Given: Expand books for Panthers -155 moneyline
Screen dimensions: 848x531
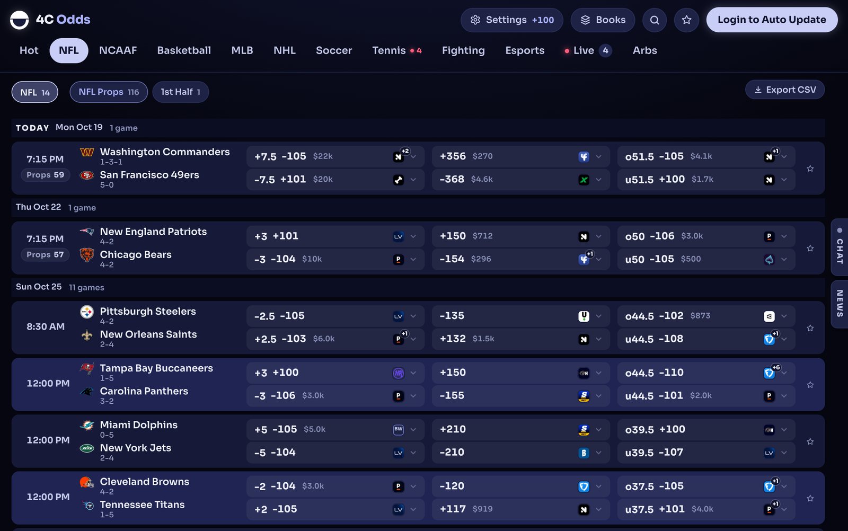Looking at the screenshot, I should [598, 396].
